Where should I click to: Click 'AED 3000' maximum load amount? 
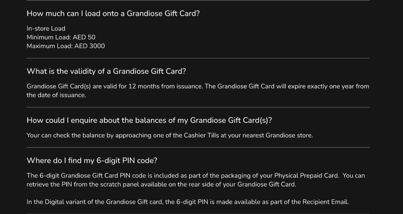click(x=90, y=46)
